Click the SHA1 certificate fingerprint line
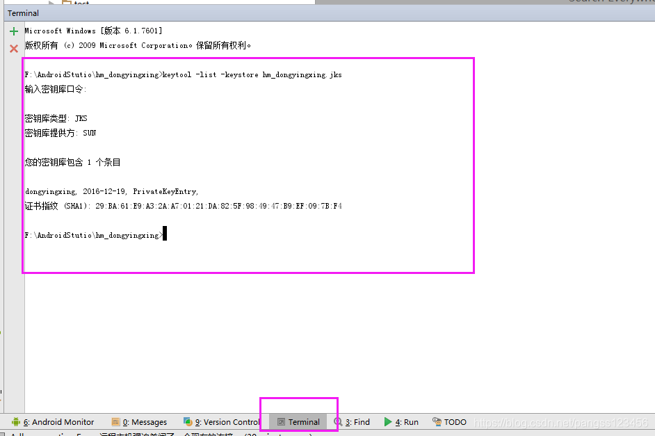The width and height of the screenshot is (655, 436). 184,206
